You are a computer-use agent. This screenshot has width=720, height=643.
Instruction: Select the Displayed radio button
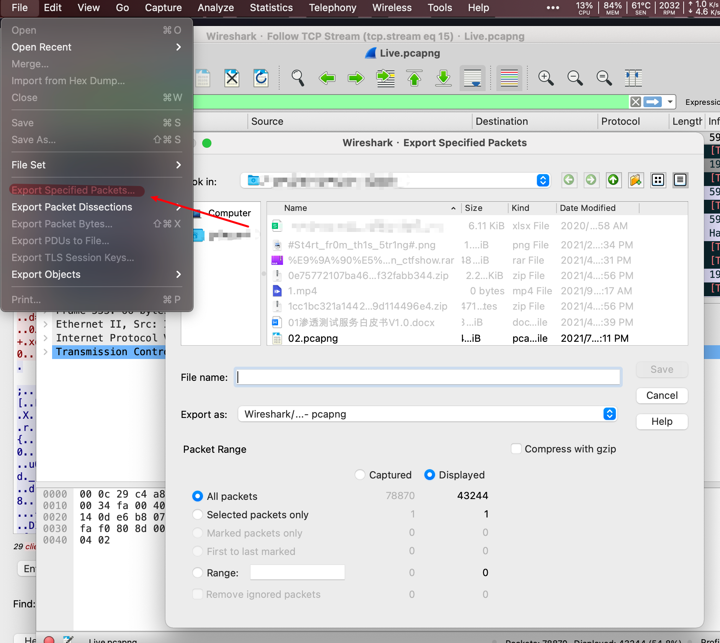coord(430,475)
